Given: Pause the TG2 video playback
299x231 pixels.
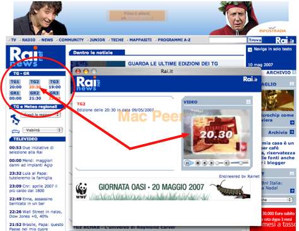Looking at the screenshot, I should (x=187, y=163).
